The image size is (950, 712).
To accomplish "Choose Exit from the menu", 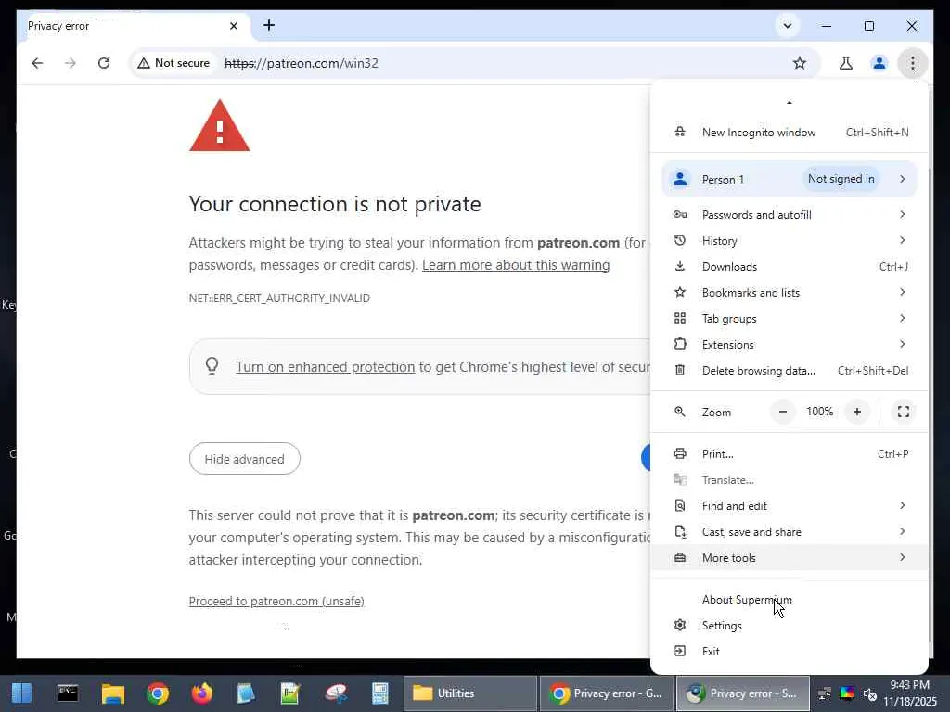I will 789,652.
